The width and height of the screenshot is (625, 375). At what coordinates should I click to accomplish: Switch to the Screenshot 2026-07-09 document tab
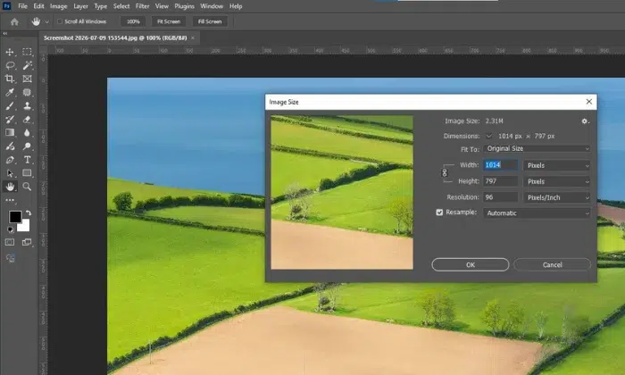point(115,37)
